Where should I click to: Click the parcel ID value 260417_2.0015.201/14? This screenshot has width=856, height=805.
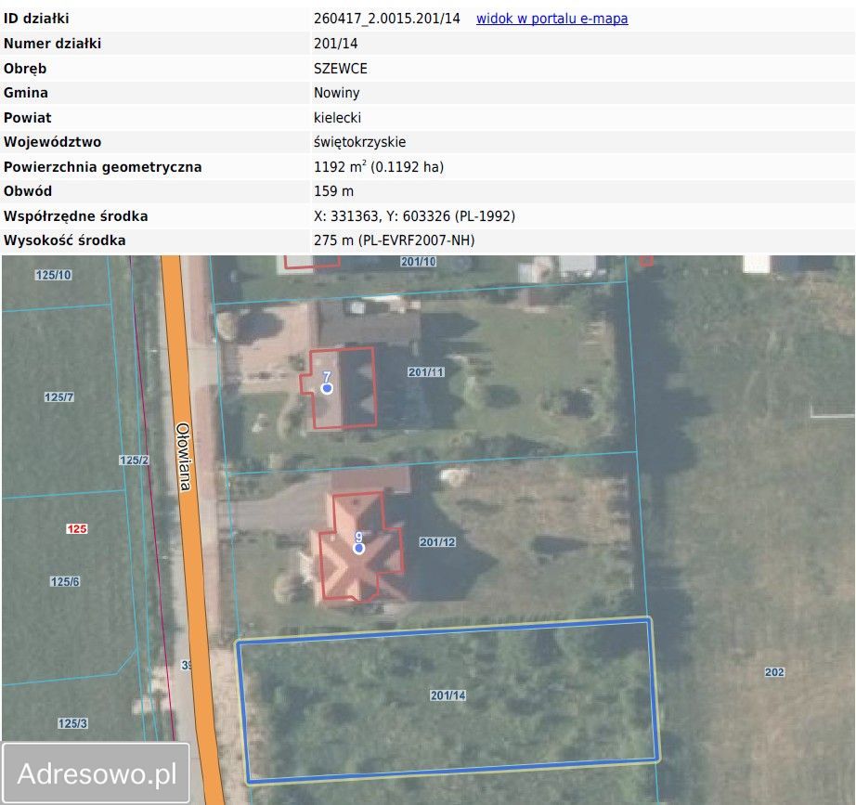[x=387, y=19]
